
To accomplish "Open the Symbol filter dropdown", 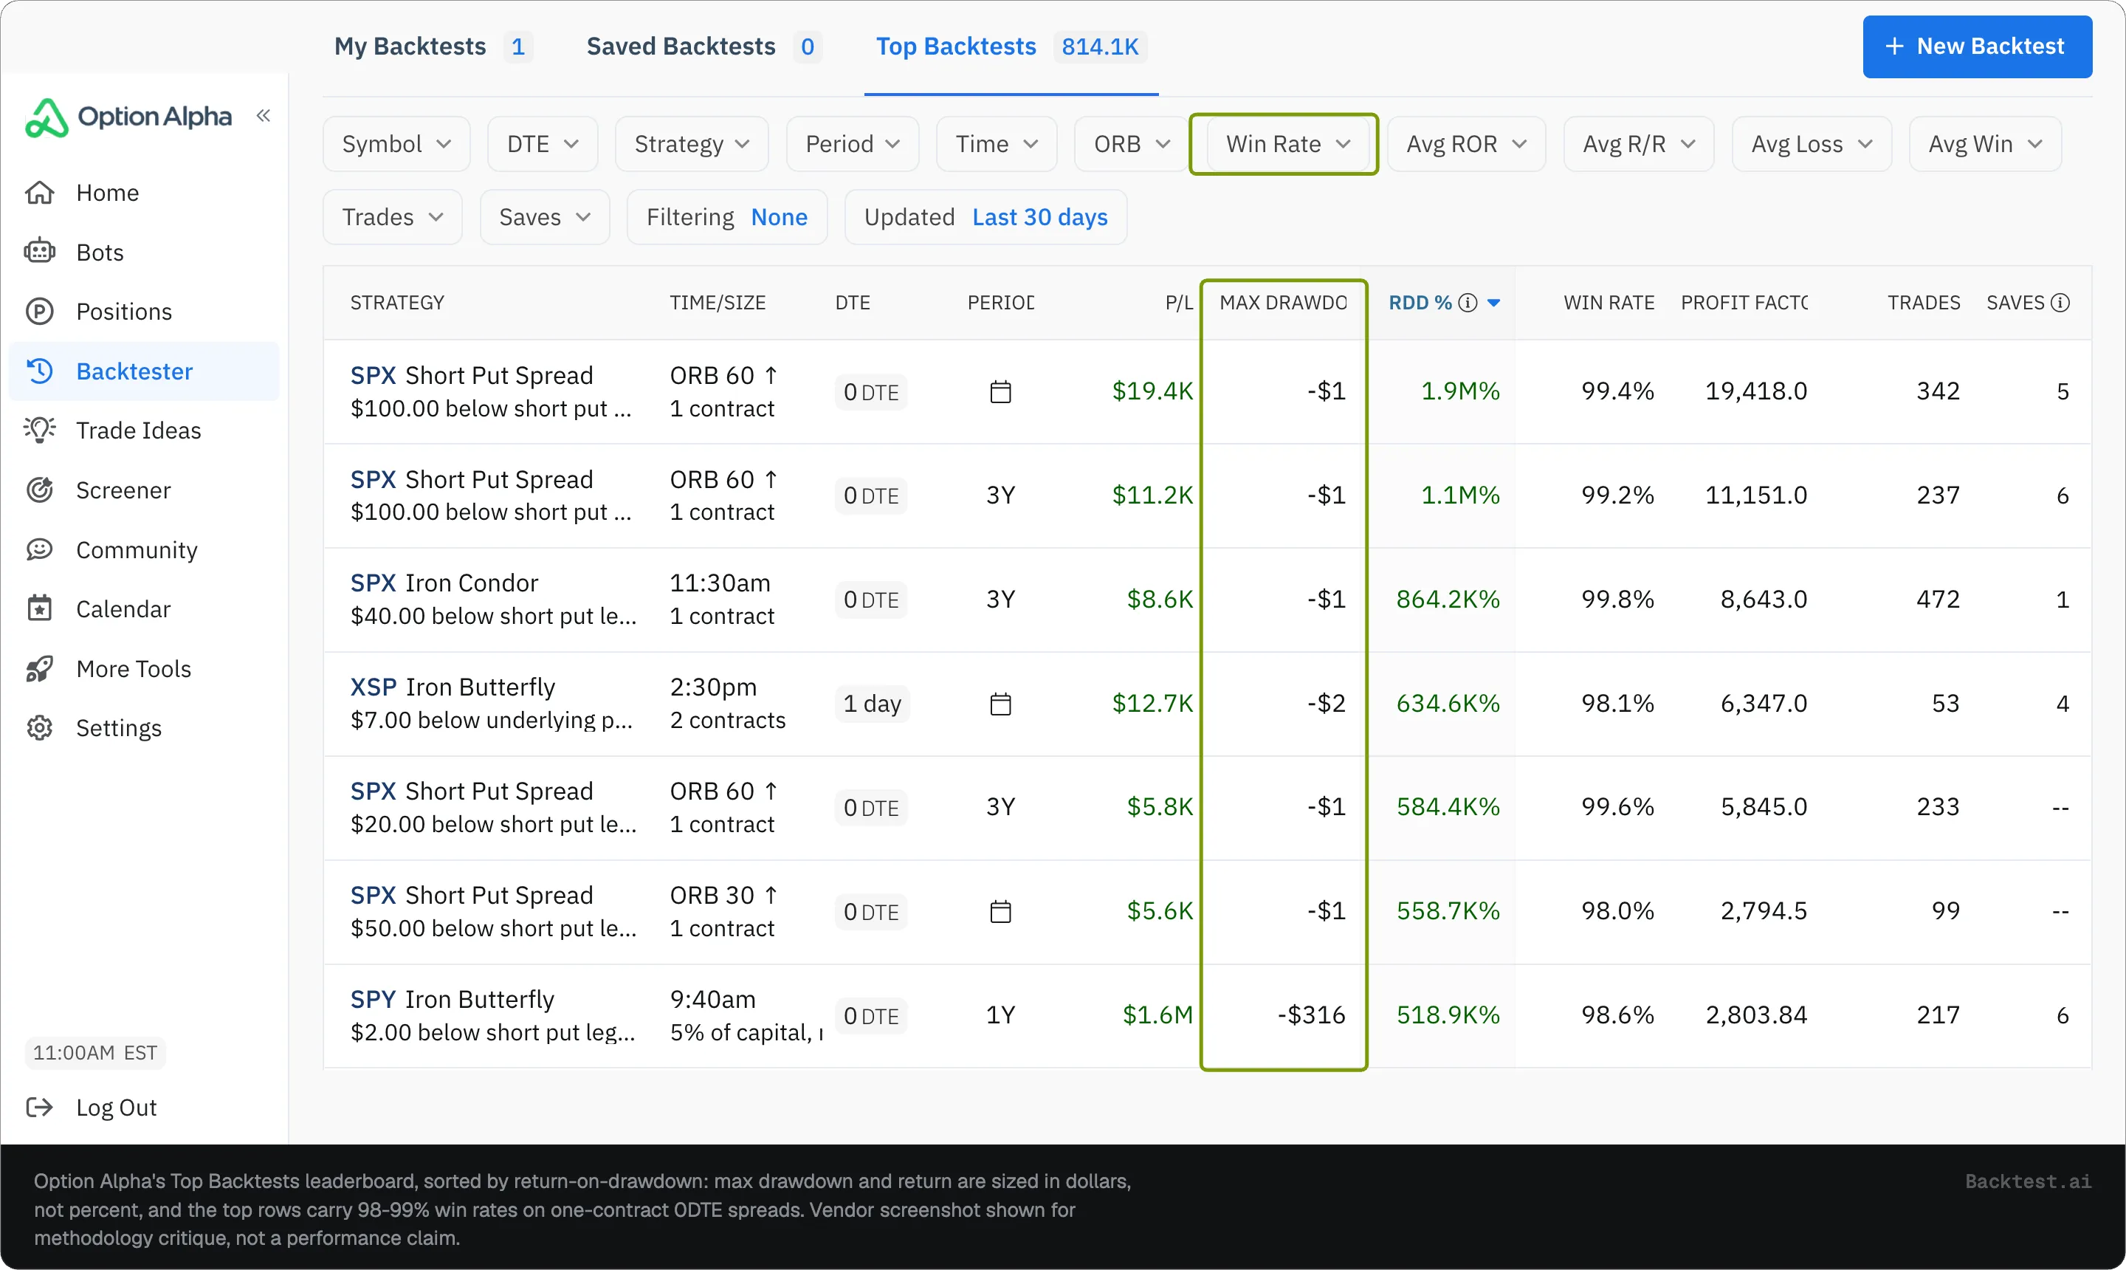I will tap(396, 144).
